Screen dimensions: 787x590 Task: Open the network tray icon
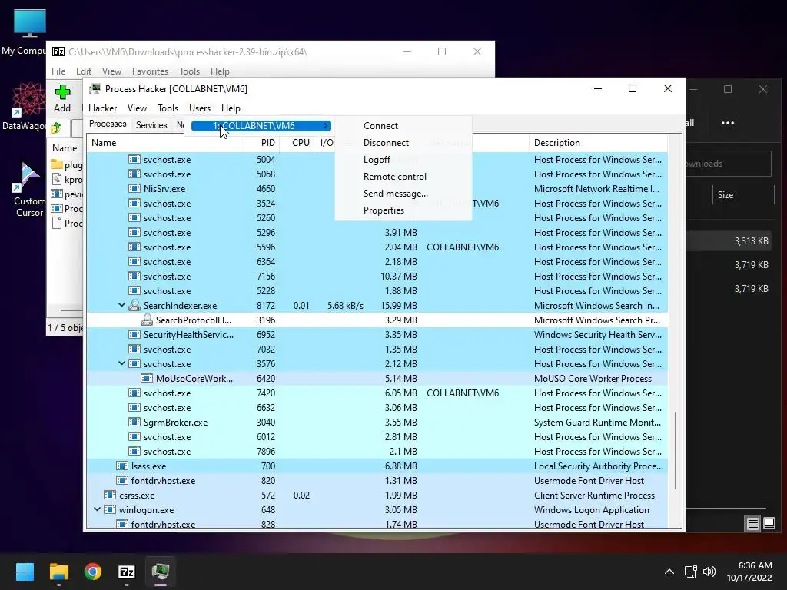tap(691, 572)
